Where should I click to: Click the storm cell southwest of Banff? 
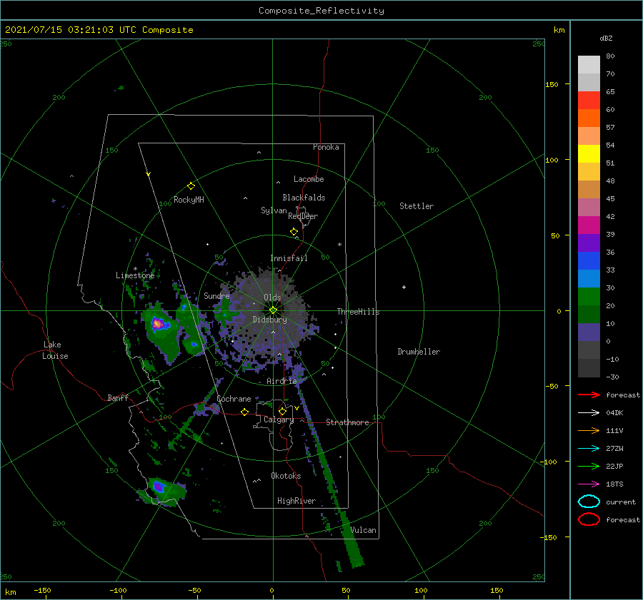(159, 487)
